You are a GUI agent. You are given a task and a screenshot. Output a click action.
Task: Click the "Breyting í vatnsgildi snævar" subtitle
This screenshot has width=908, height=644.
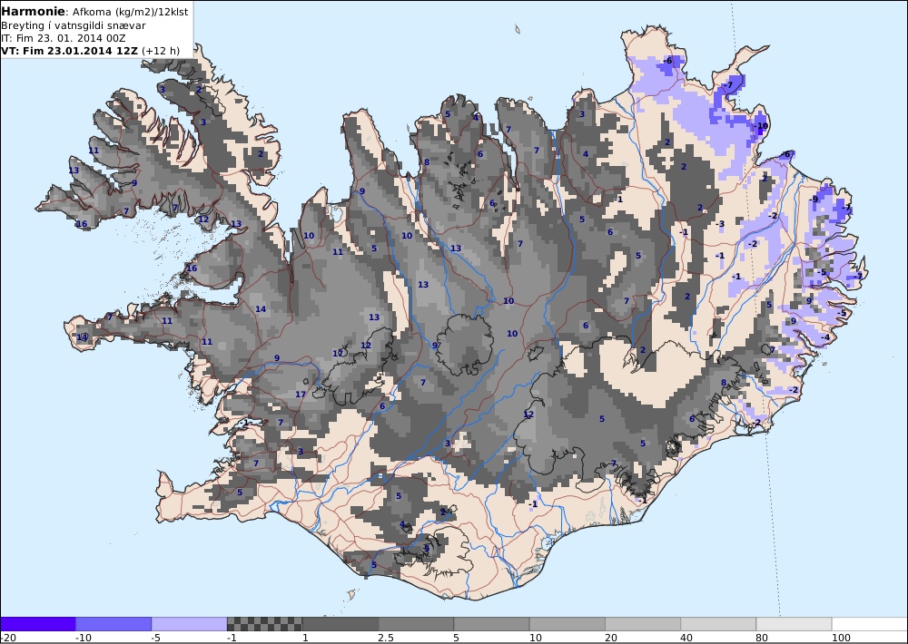[x=74, y=25]
